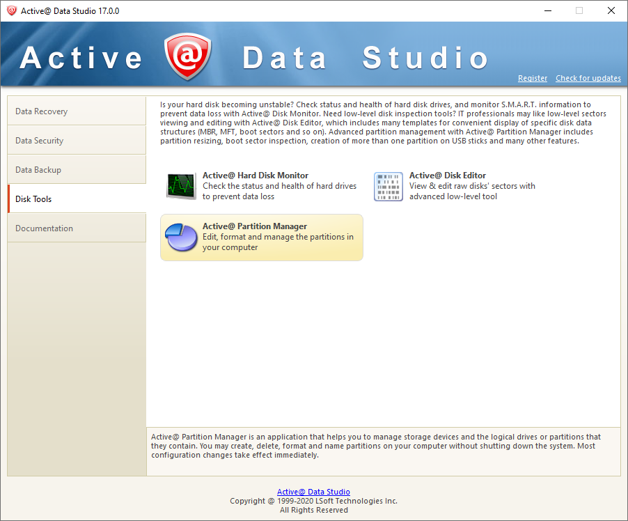Open the Data Security tab

pyautogui.click(x=77, y=140)
